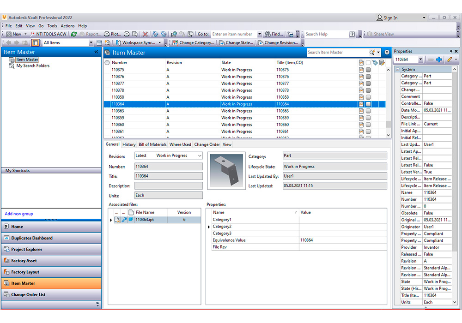Toggle the checkbox in row 110375
The height and width of the screenshot is (323, 462).
click(x=368, y=70)
